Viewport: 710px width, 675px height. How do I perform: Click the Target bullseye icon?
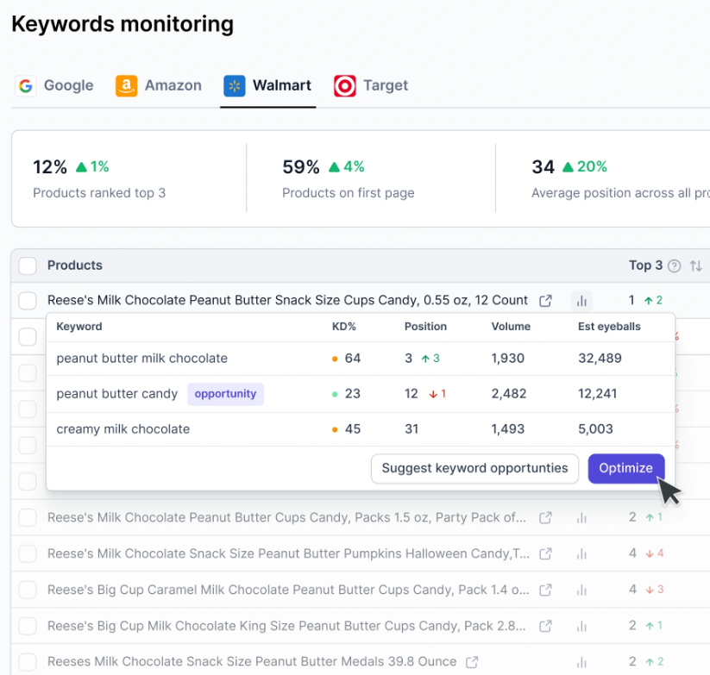pos(344,85)
